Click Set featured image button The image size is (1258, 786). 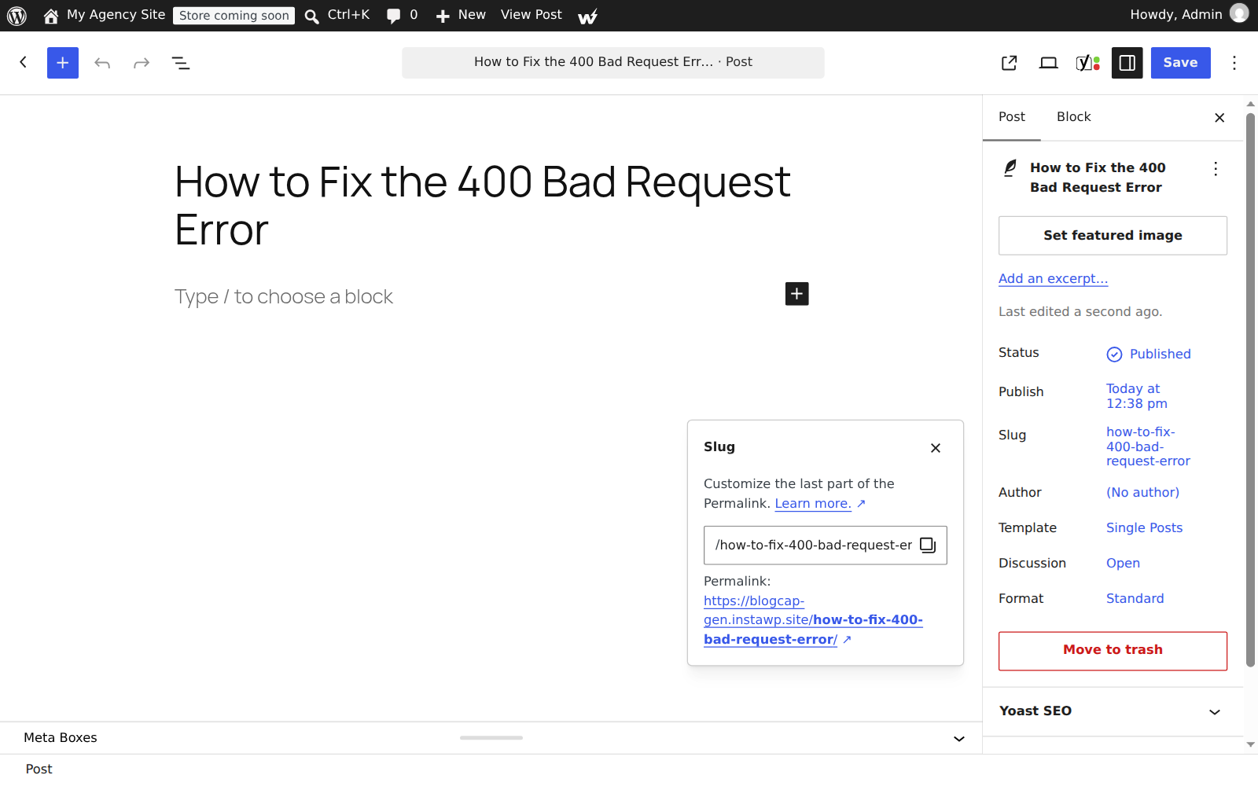[1113, 236]
